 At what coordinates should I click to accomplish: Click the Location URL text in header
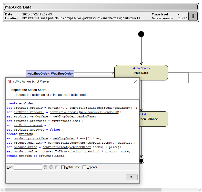tap(82, 18)
